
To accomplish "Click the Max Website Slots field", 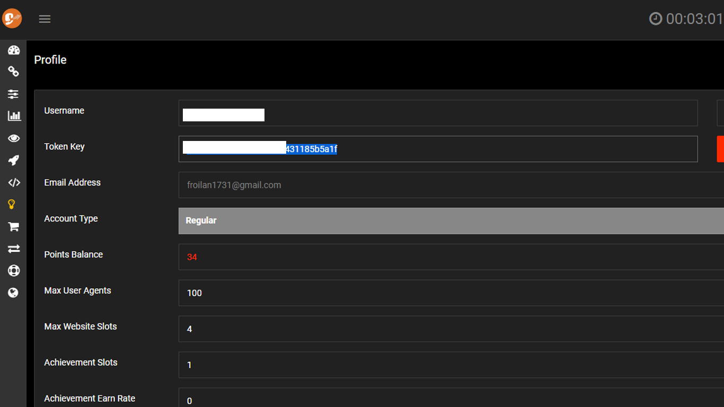I will 451,329.
